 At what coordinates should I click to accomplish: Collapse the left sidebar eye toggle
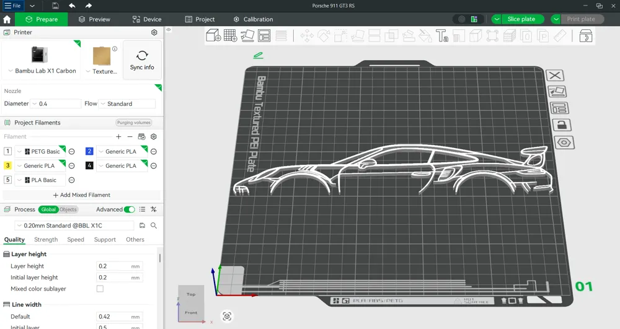[x=169, y=30]
